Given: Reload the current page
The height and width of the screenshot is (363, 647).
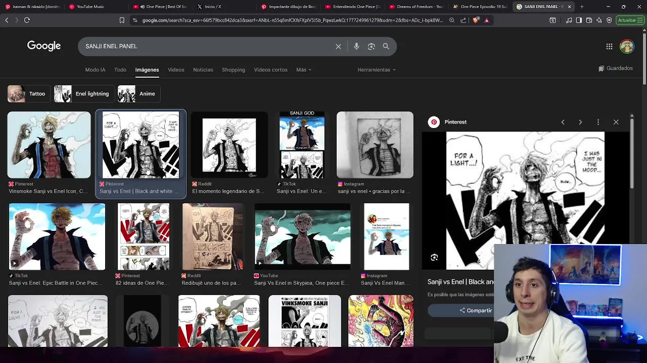Looking at the screenshot, I should click(x=27, y=20).
